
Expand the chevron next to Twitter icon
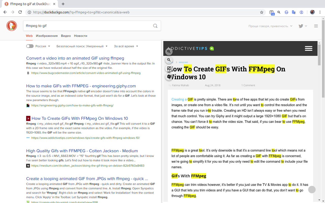306,26
